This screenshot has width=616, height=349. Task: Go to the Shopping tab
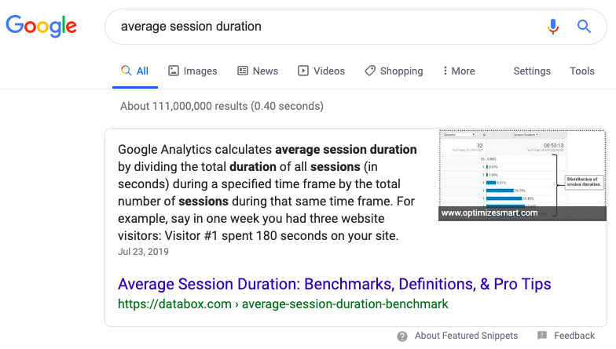click(394, 71)
